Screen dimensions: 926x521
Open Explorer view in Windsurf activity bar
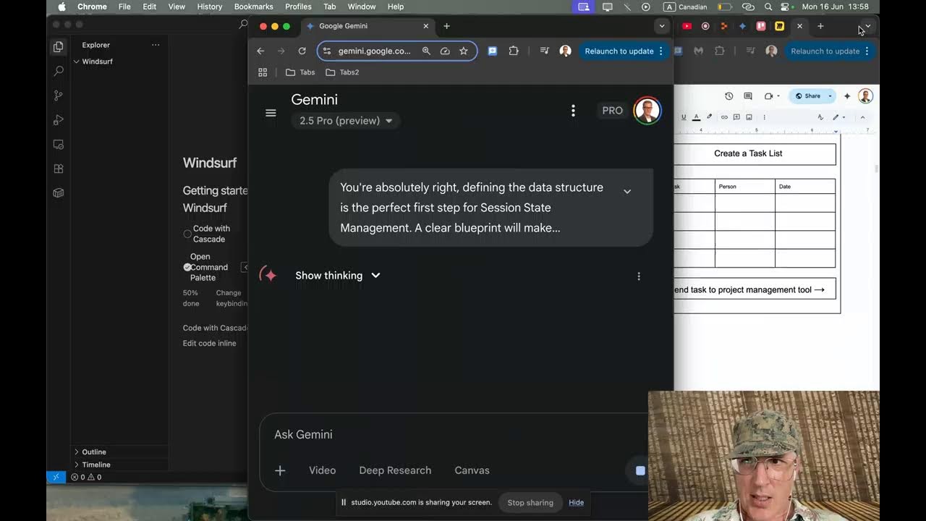[59, 47]
